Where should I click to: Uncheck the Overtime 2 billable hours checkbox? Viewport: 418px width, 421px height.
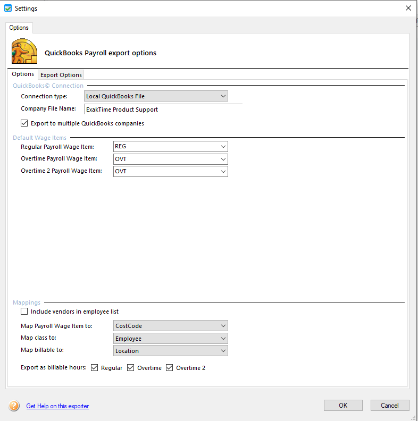170,368
